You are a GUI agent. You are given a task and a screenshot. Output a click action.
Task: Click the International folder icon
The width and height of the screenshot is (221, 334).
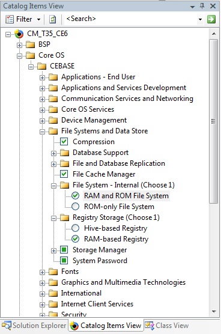tap(53, 294)
